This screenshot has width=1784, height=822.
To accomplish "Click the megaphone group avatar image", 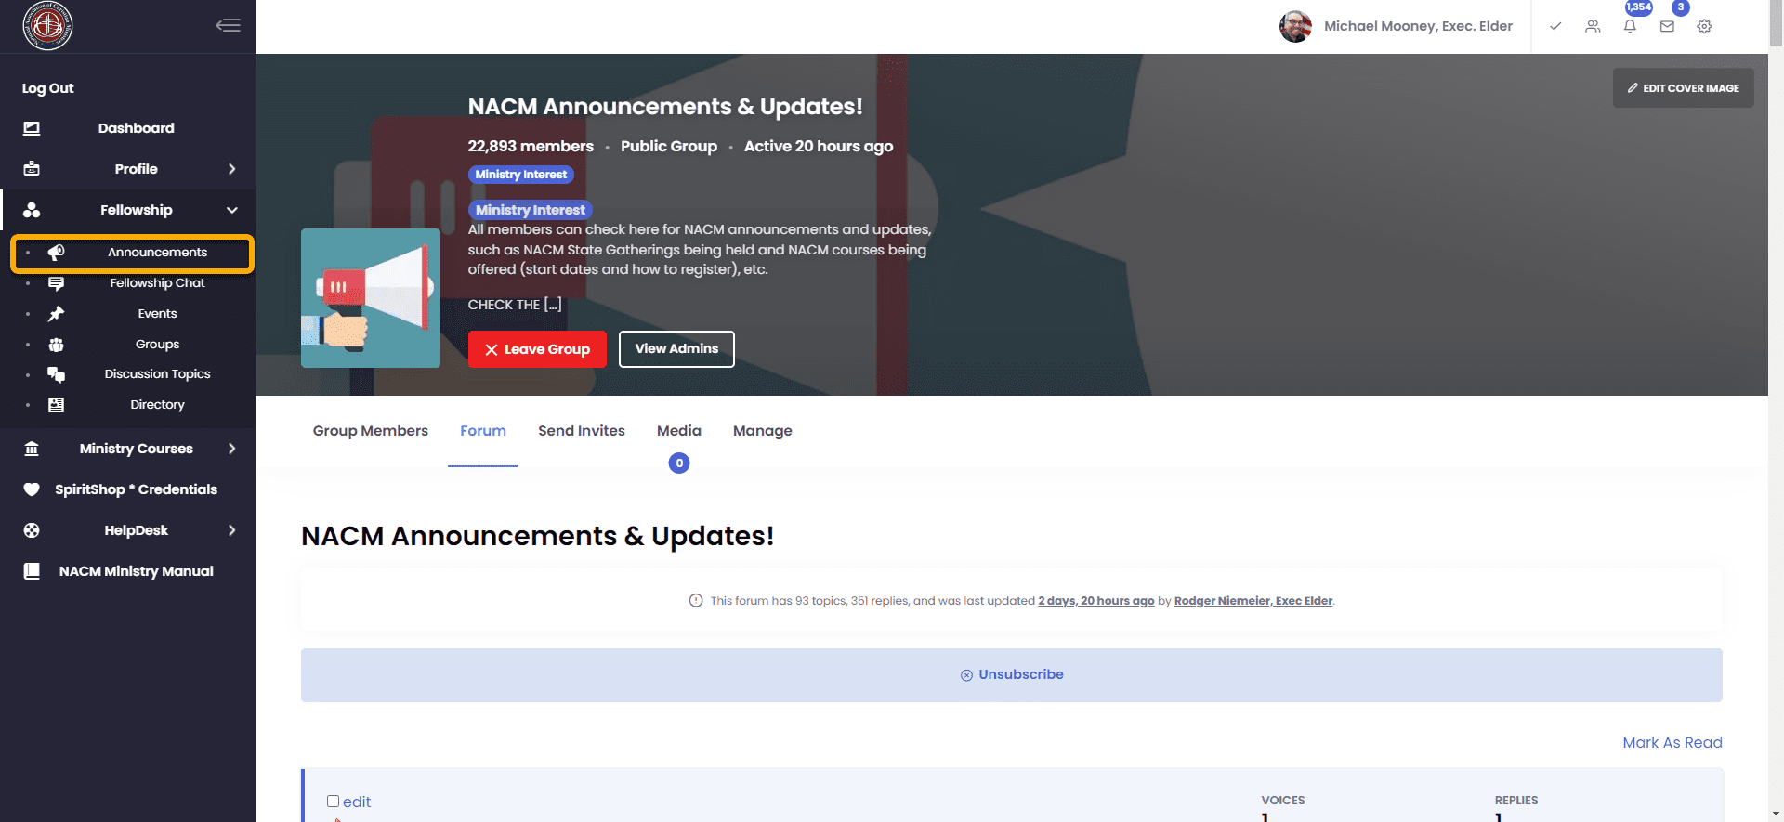I will [x=371, y=298].
